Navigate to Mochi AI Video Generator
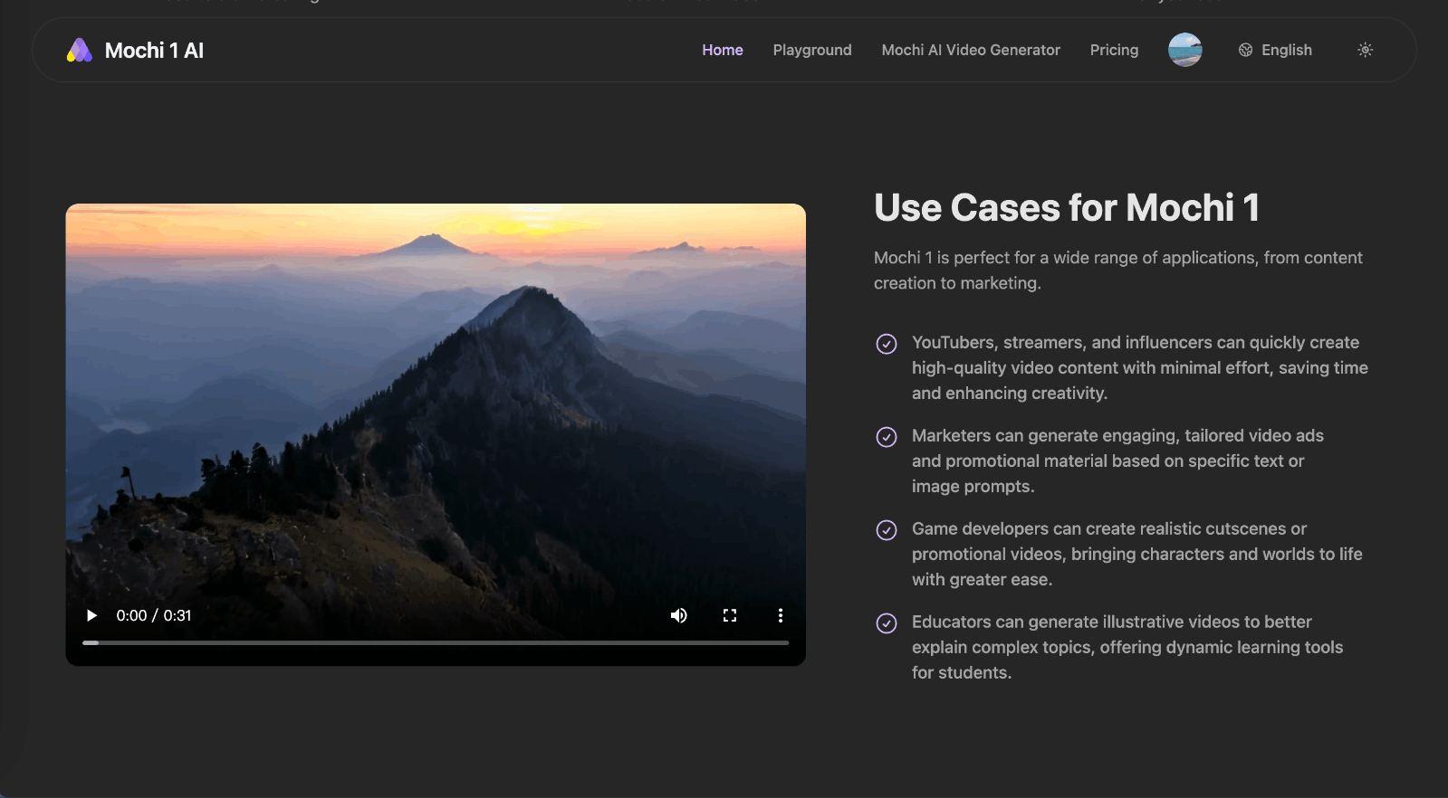The image size is (1448, 798). 970,51
